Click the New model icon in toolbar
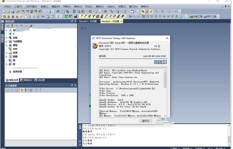Viewport: 233px width, 149px height. tap(4, 12)
